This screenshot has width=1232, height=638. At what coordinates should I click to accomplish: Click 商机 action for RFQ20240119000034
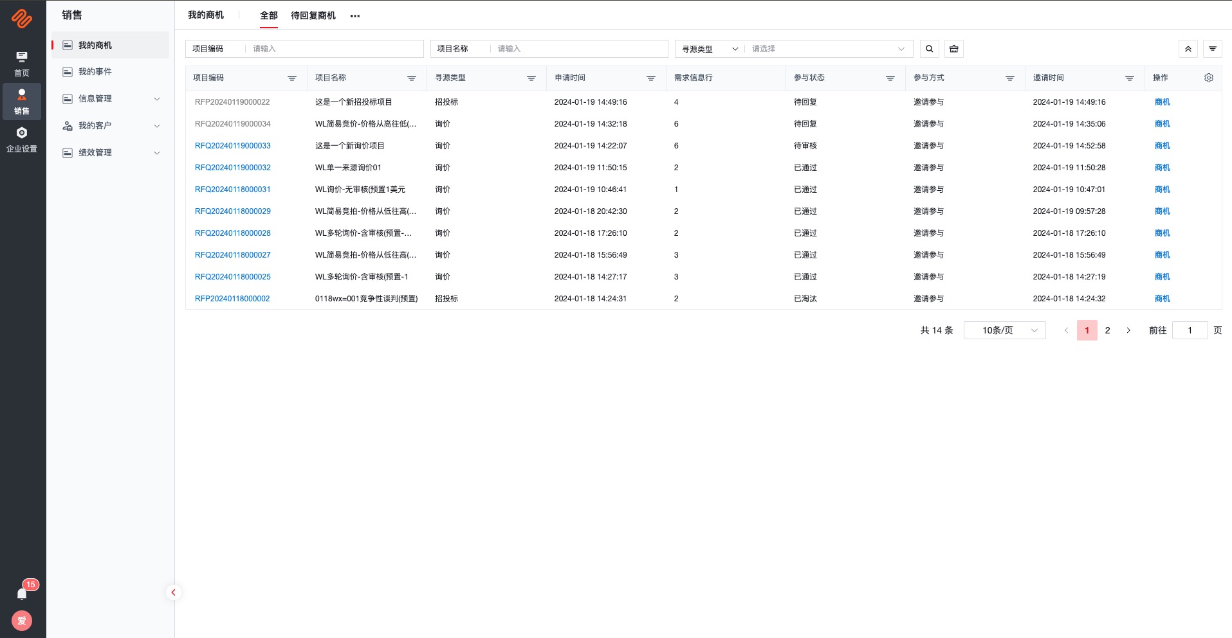click(x=1163, y=124)
